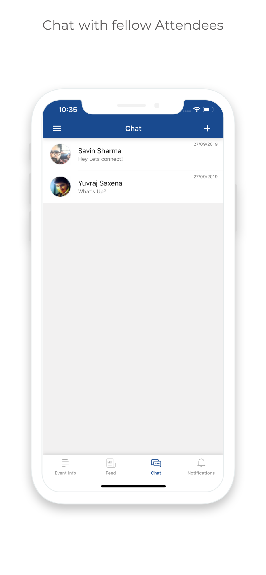This screenshot has width=266, height=575.
Task: Click Yuvraj Saxena's profile picture
Action: pyautogui.click(x=60, y=187)
